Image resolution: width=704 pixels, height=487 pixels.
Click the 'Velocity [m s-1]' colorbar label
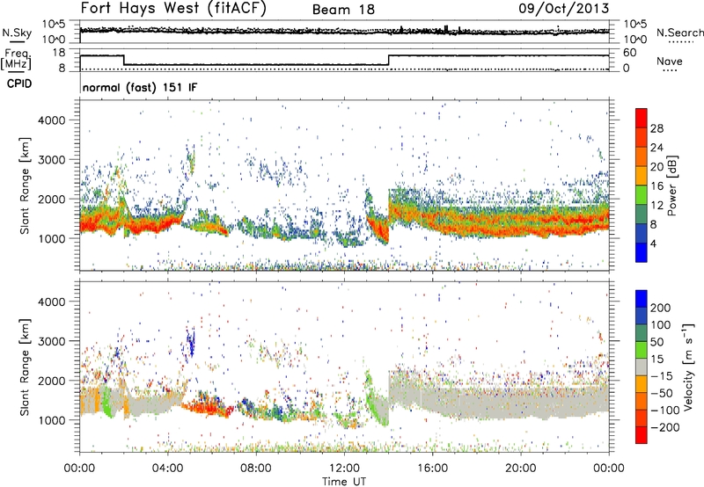coord(688,367)
